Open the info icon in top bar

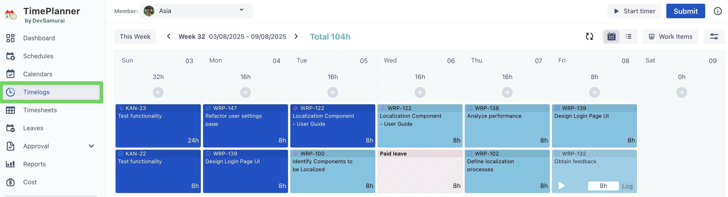click(x=717, y=11)
